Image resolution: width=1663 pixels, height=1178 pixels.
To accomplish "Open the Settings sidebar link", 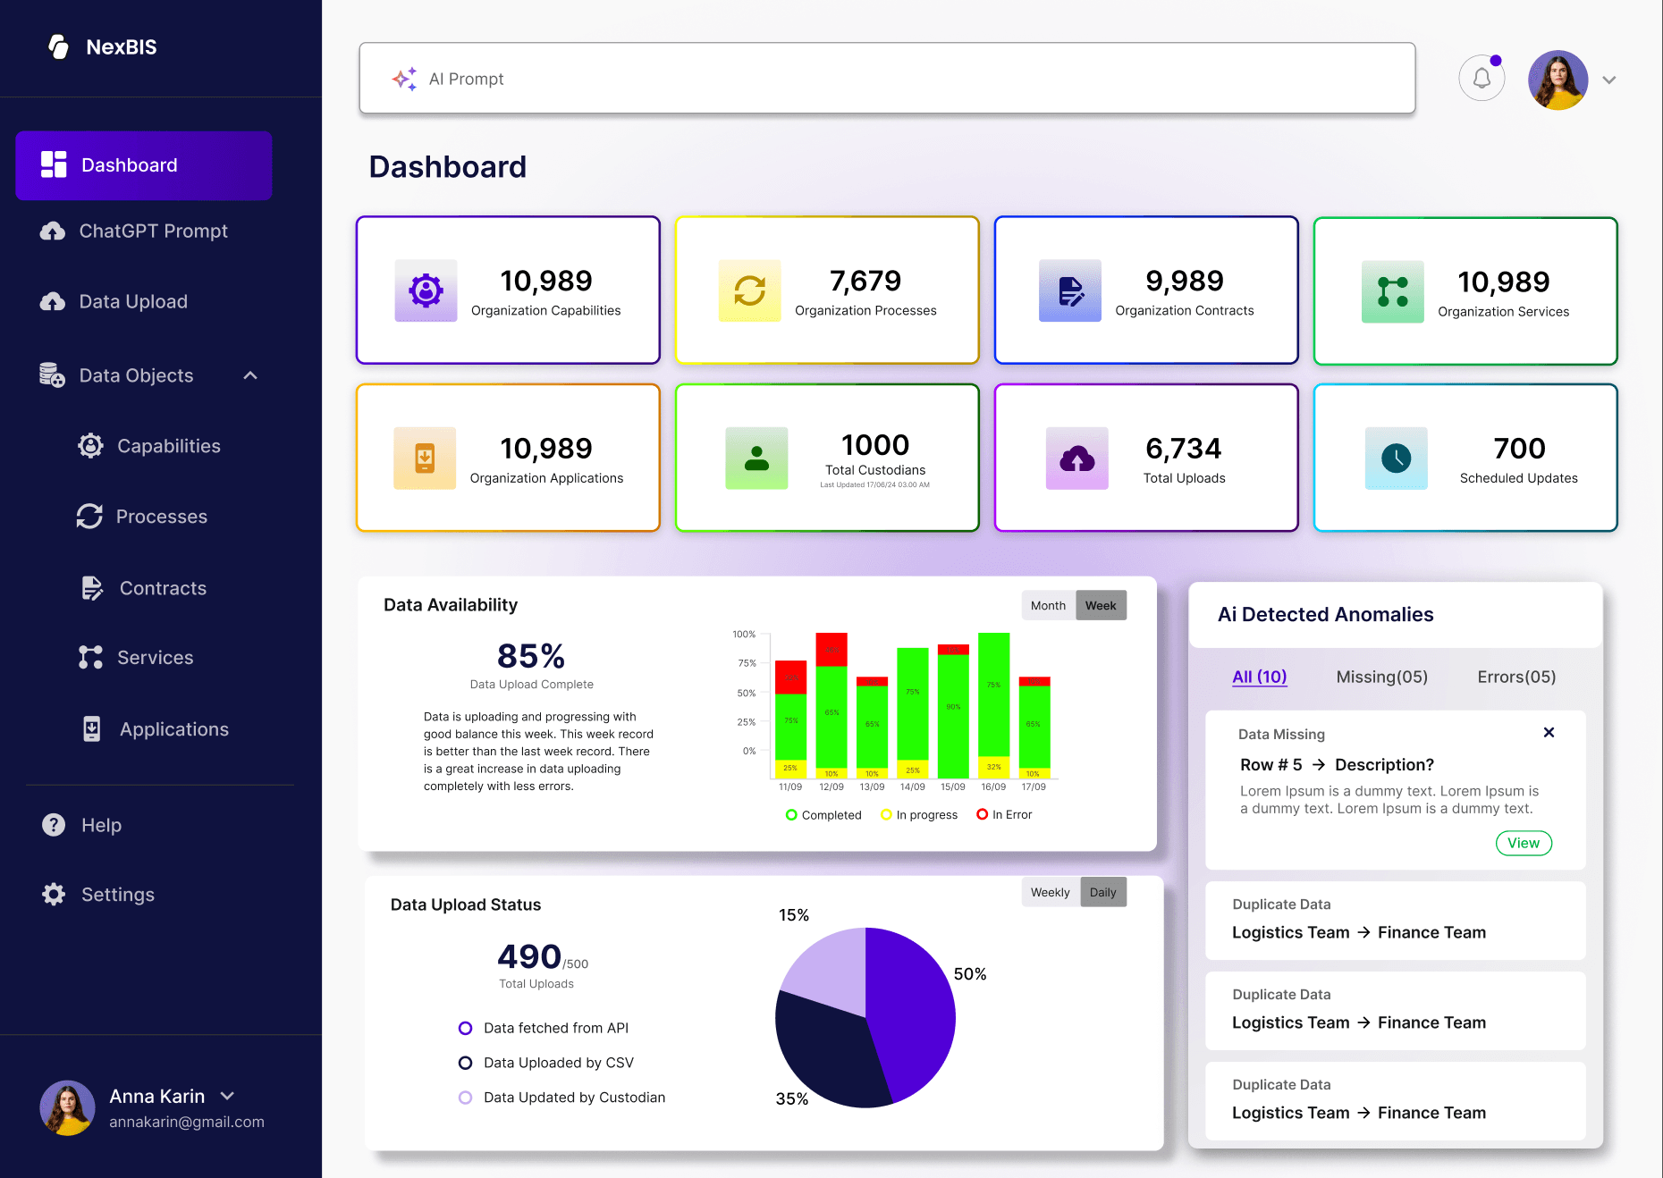I will (x=98, y=895).
